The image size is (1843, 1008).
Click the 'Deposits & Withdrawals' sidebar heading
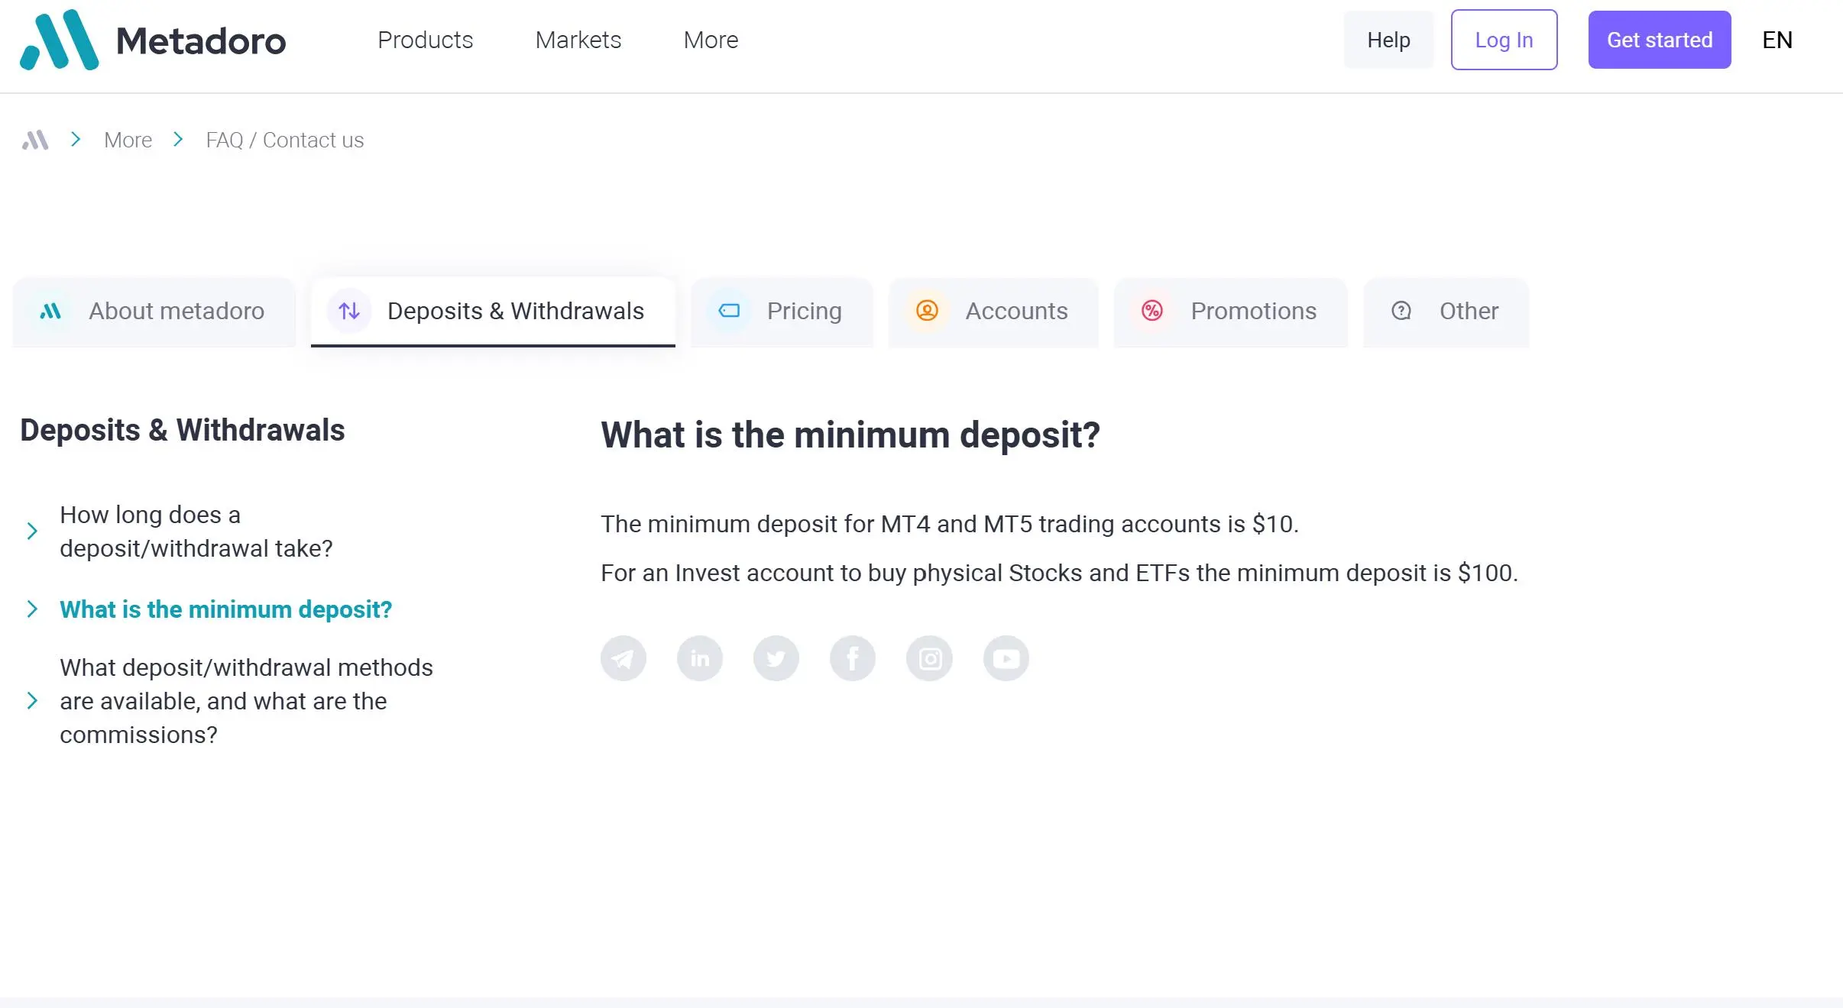coord(183,430)
